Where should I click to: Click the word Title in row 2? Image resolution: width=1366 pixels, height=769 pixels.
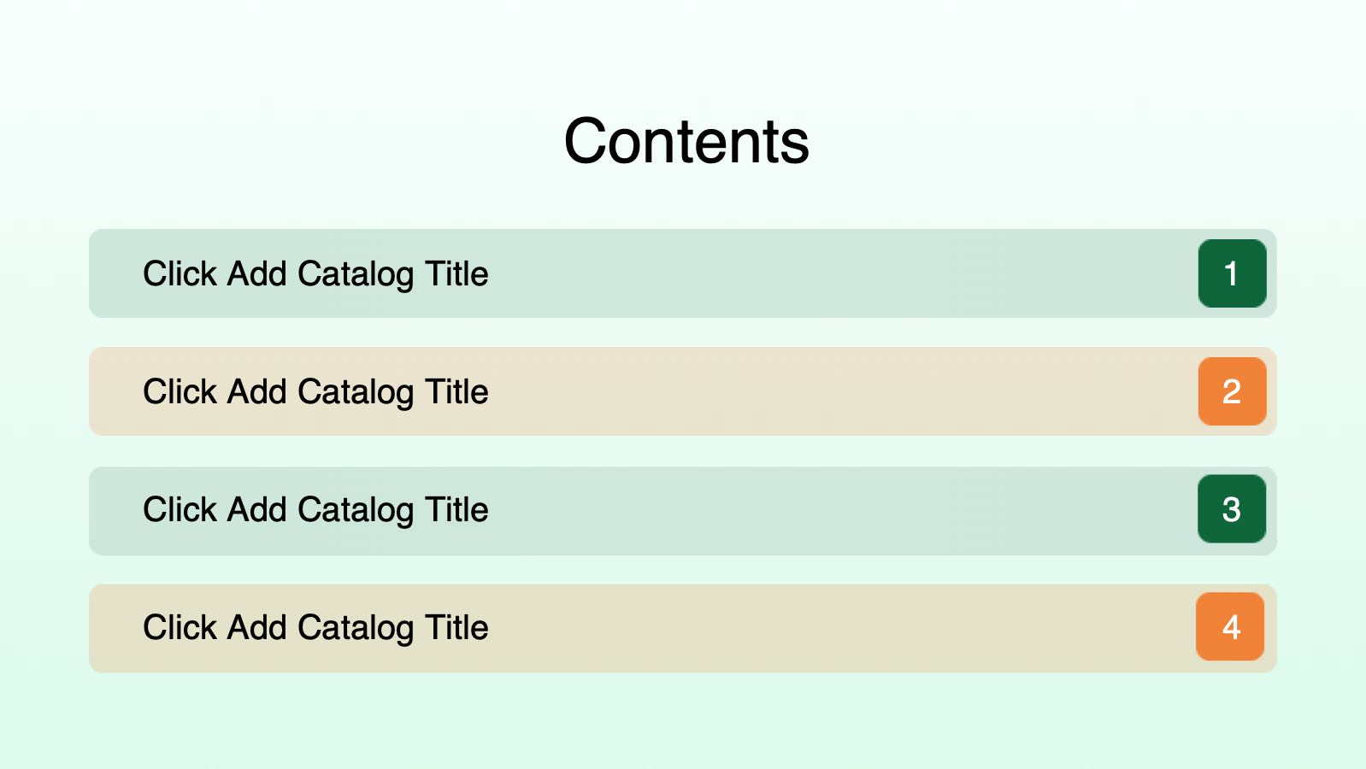[457, 391]
